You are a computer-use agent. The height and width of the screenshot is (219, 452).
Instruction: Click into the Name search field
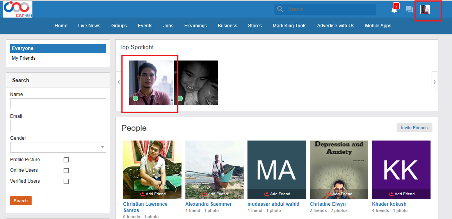tap(58, 104)
